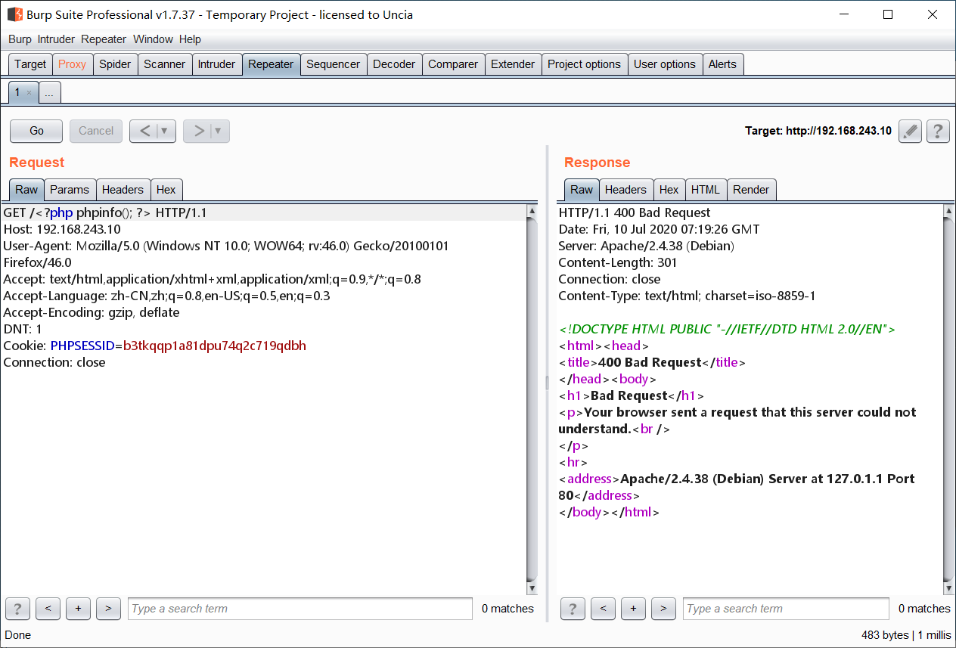This screenshot has width=956, height=648.
Task: Open the Repeater help question-mark icon
Action: point(938,131)
